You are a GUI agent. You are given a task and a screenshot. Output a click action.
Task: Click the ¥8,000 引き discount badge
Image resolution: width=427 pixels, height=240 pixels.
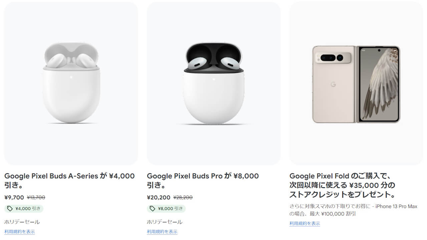tap(166, 208)
